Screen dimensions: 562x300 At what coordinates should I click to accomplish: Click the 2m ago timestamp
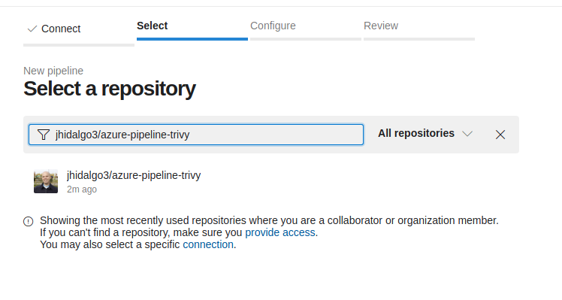(x=82, y=189)
